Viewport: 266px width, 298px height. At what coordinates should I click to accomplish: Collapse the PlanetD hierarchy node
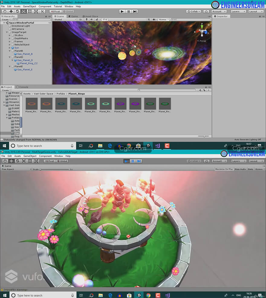point(9,57)
